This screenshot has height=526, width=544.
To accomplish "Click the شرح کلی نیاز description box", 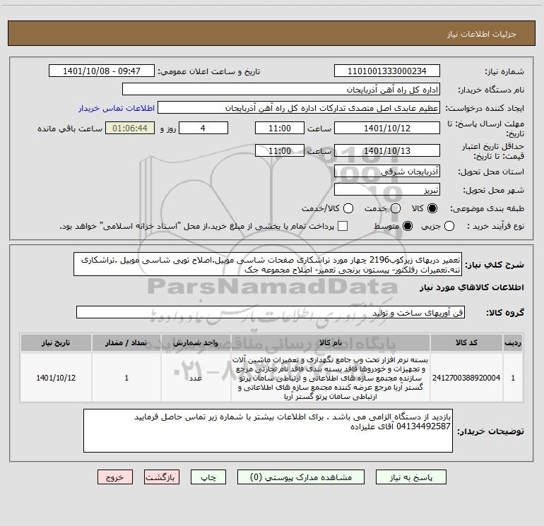I will (268, 265).
